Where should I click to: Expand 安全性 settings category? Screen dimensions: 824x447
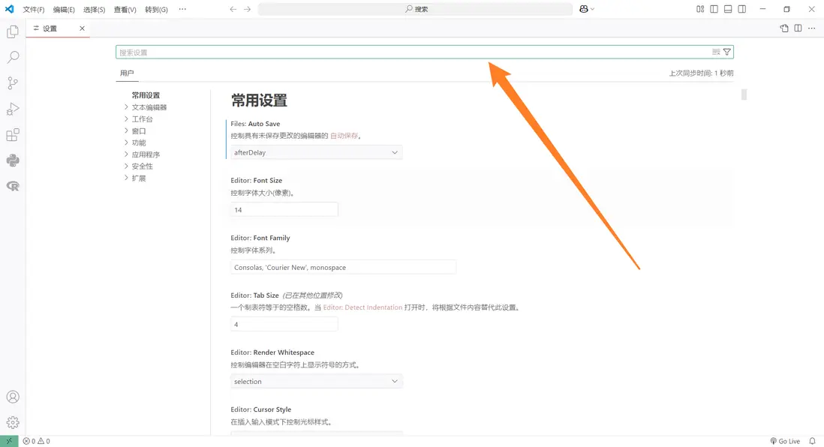[x=138, y=166]
